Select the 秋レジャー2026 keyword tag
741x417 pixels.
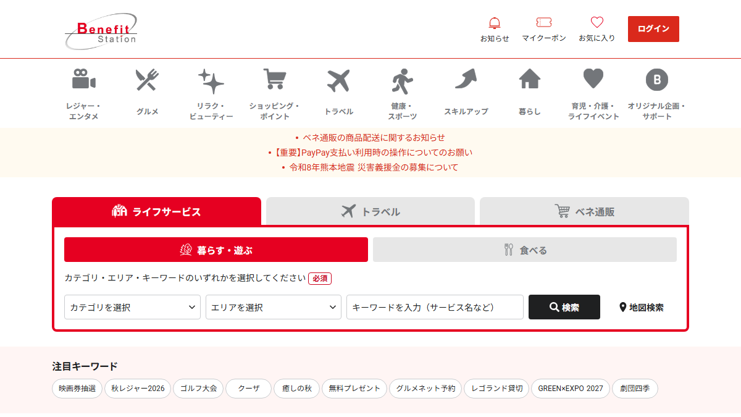point(138,389)
